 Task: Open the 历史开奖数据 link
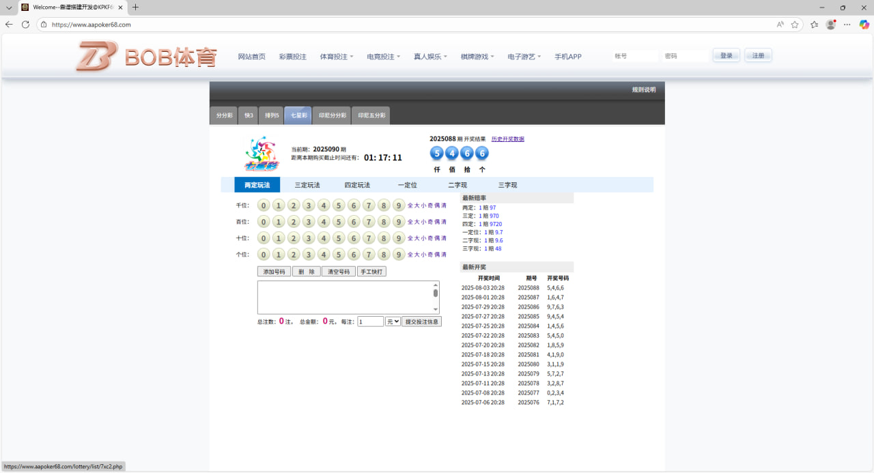point(507,139)
